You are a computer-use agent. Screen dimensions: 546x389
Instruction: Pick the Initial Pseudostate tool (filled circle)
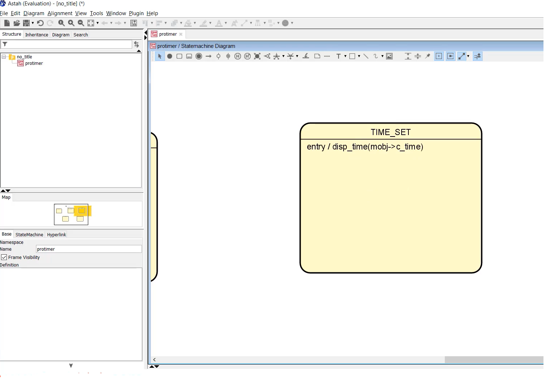click(x=170, y=56)
